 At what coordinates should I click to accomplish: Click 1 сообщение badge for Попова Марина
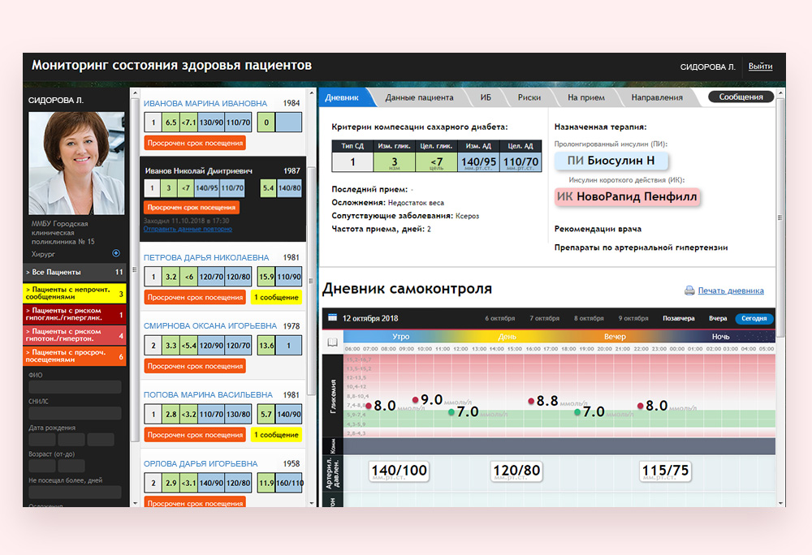point(277,435)
